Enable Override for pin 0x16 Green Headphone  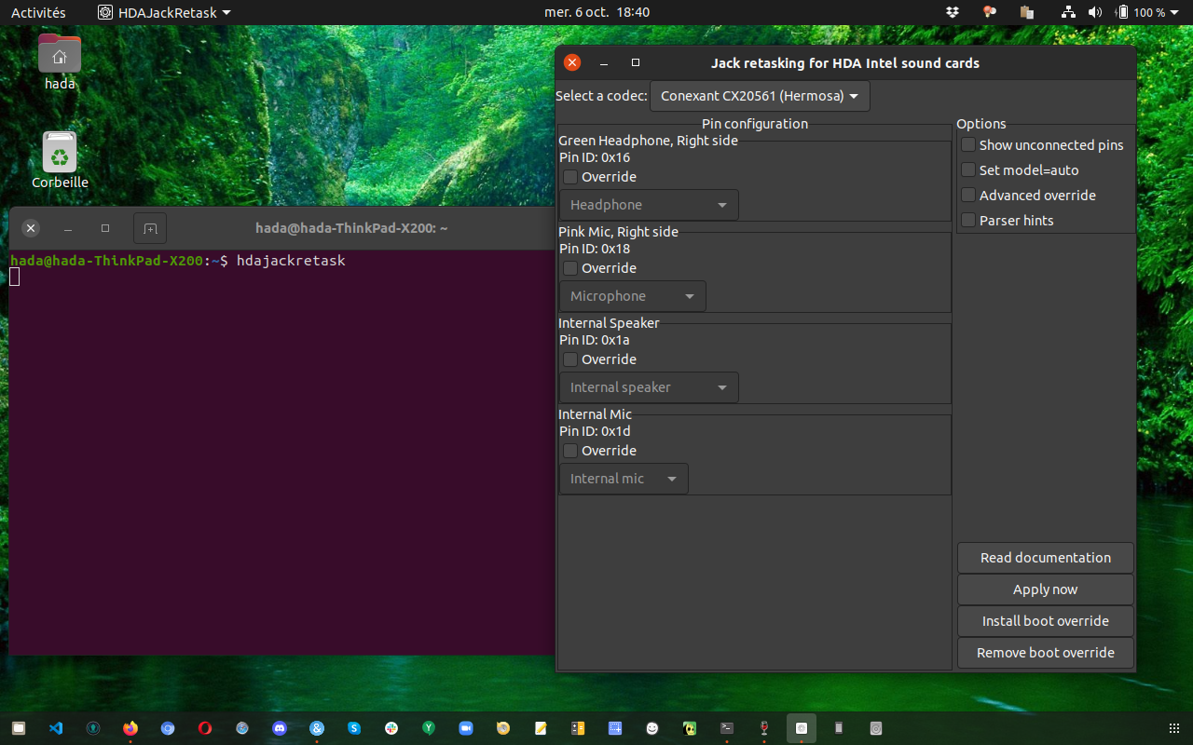click(x=570, y=177)
